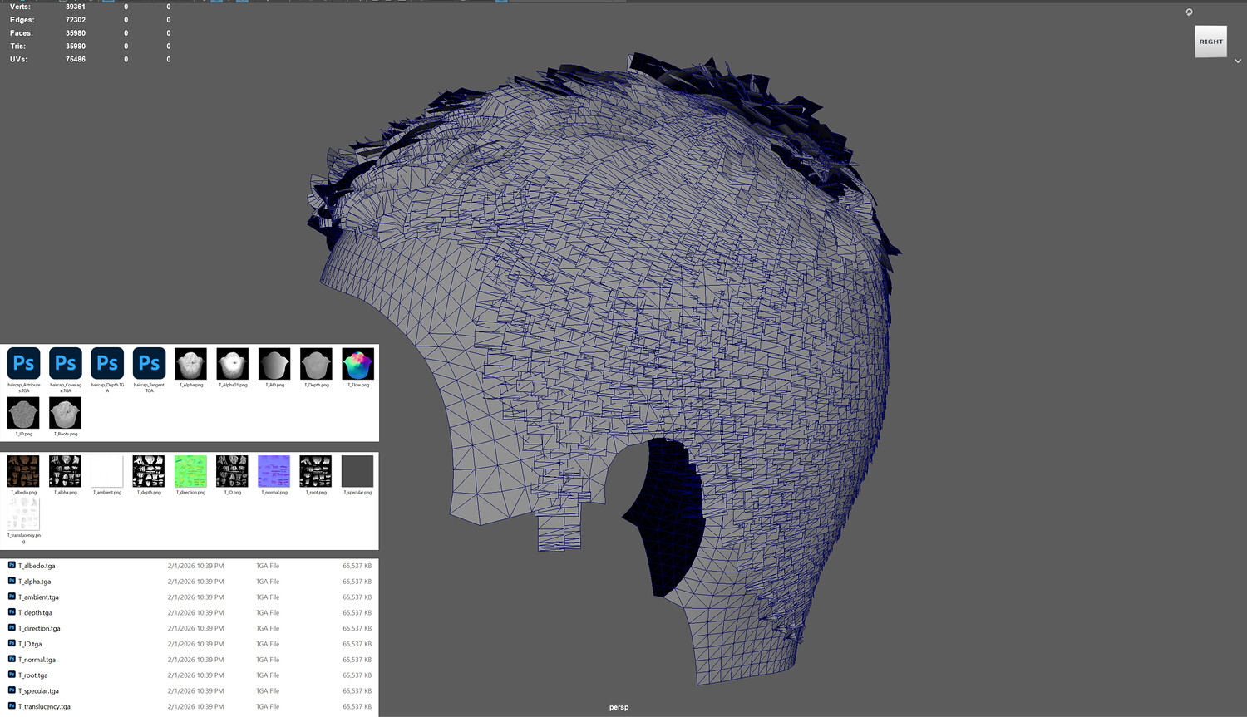Select the colorful T_Flow.png thumbnail

(x=358, y=364)
